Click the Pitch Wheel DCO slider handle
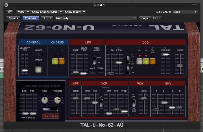The height and width of the screenshot is (132, 203). 25,113
